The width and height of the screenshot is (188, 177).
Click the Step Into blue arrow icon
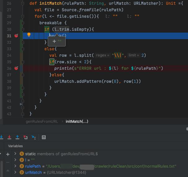click(2, 137)
